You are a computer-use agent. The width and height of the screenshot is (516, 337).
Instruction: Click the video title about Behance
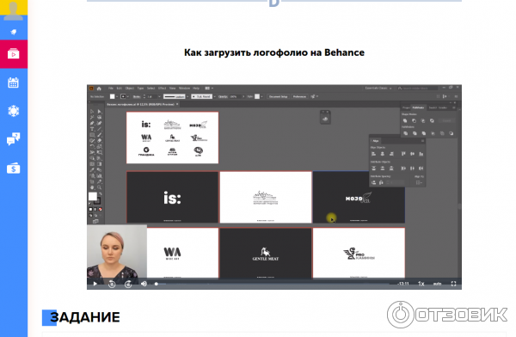coord(274,52)
